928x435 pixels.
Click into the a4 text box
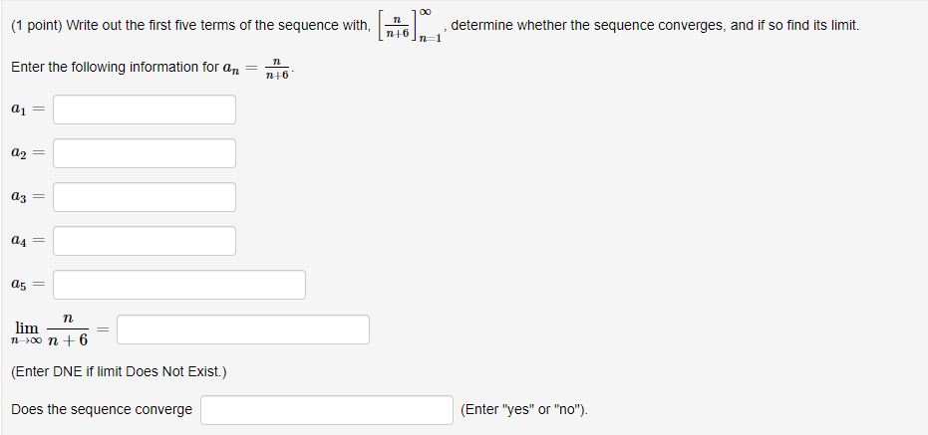(145, 241)
